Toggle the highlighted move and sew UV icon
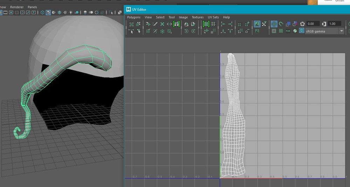 (176, 24)
